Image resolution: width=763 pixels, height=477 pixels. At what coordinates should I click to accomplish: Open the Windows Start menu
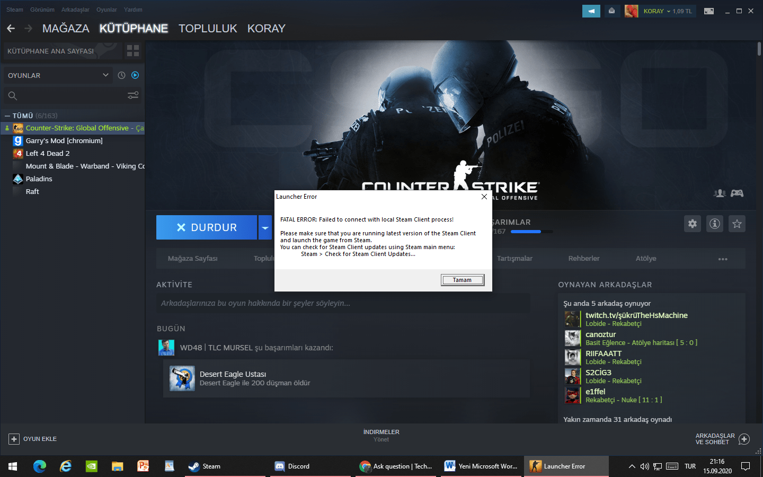(x=13, y=466)
